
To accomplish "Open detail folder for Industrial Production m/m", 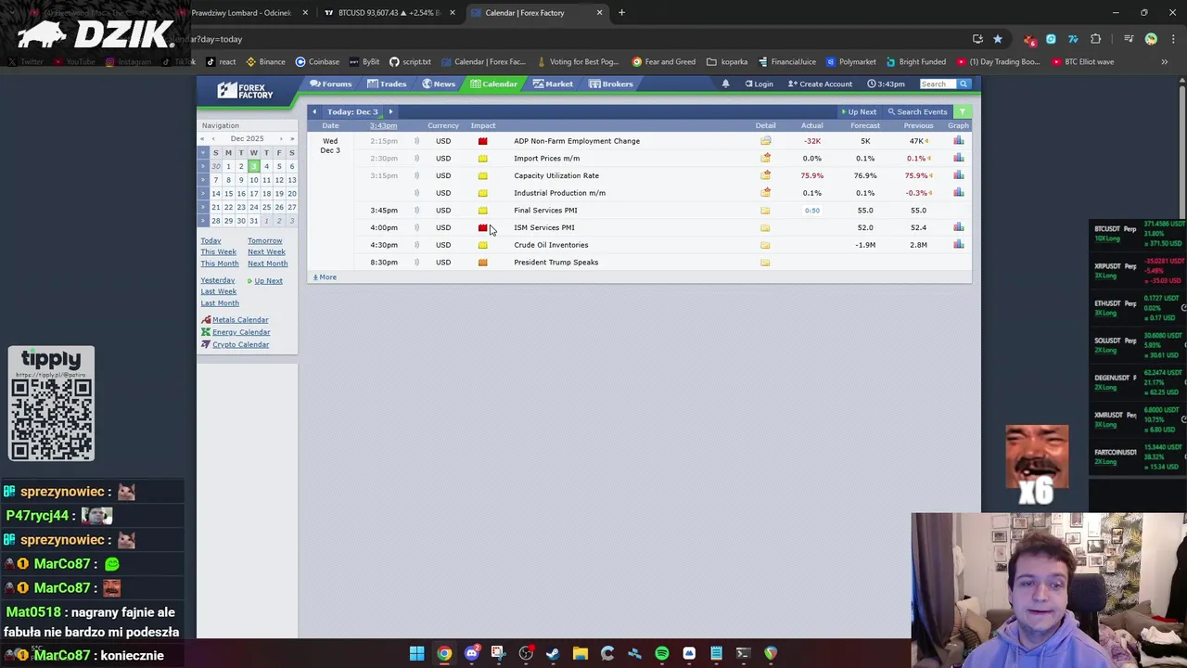I will coord(765,193).
